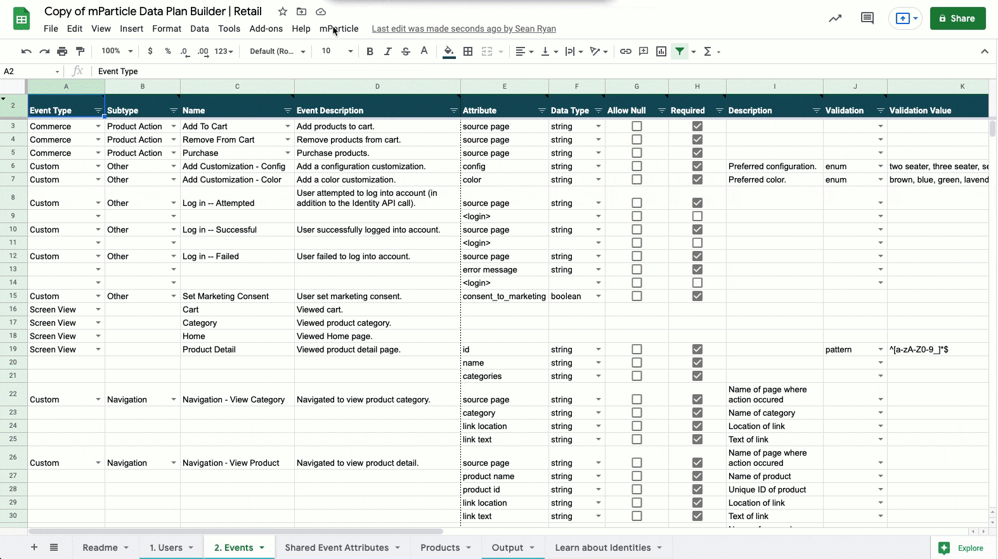Open the Add-ons menu

pos(266,29)
